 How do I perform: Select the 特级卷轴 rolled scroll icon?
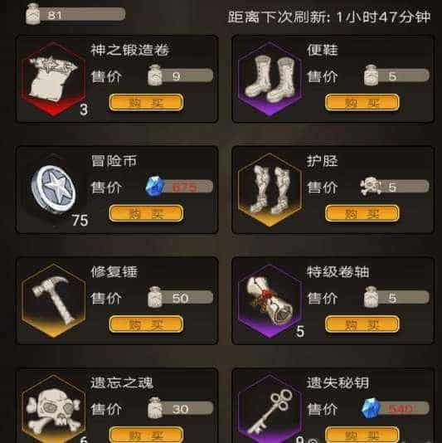coord(270,301)
